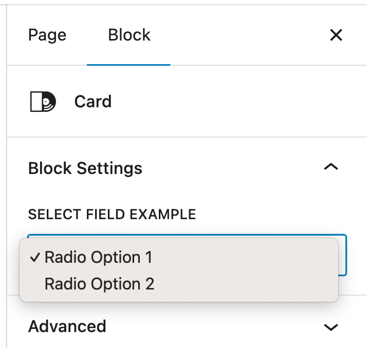
Task: Click blank space right of Radio Option 2
Action: [x=247, y=284]
